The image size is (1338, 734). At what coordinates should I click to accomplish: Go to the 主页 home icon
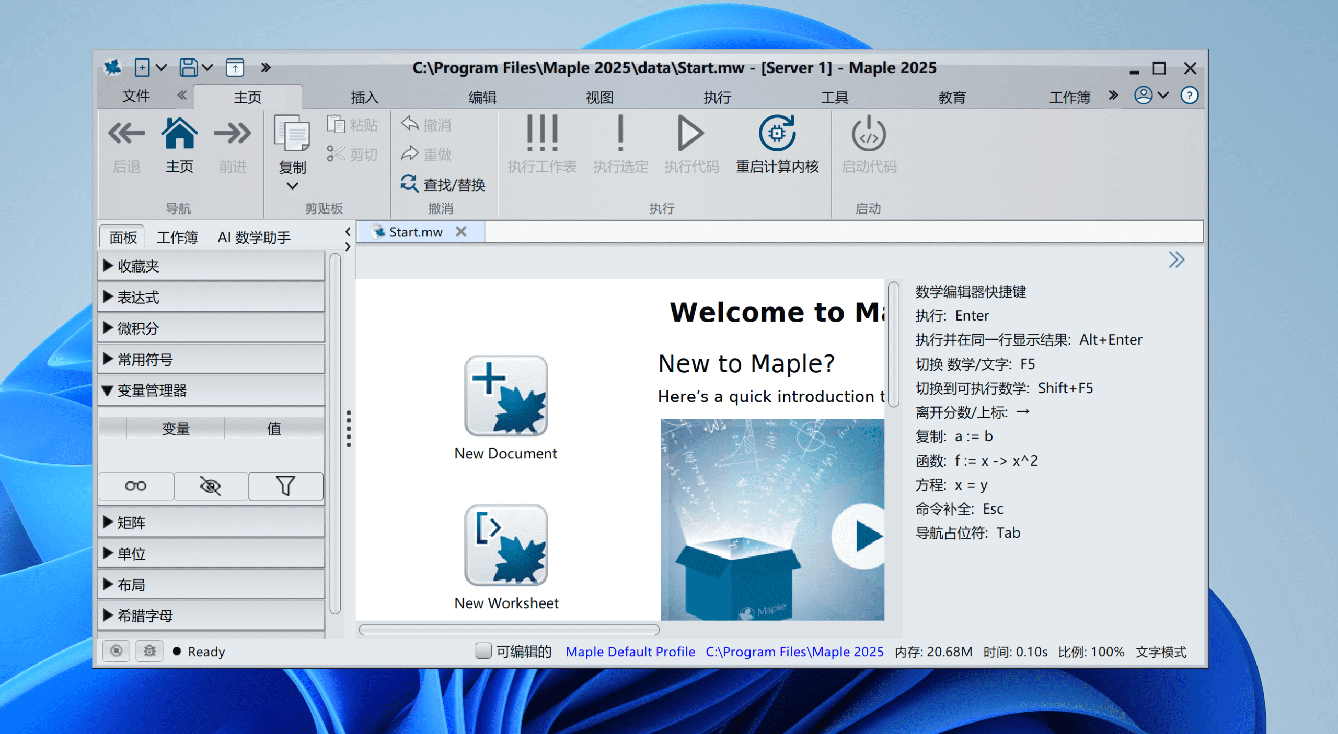179,133
